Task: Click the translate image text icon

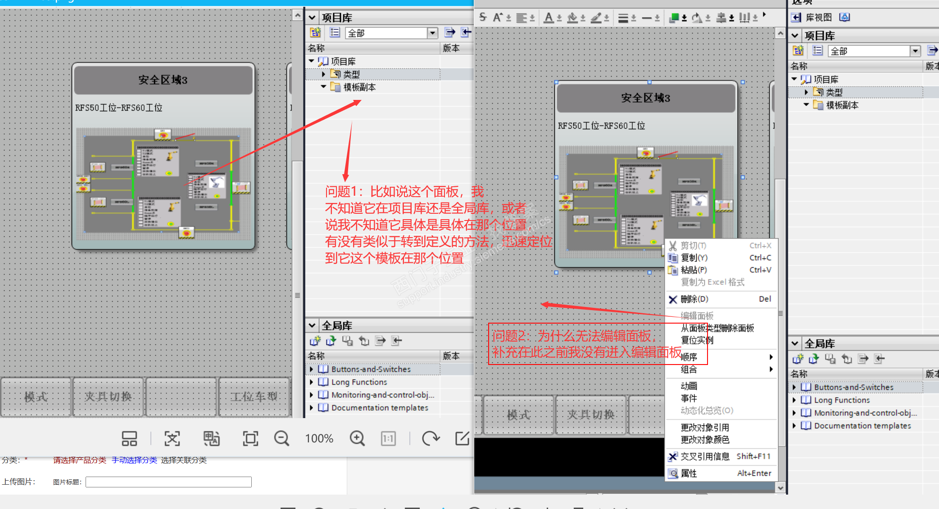Action: [x=211, y=438]
